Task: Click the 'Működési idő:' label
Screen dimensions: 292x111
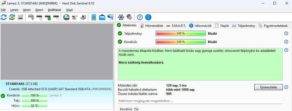Action: pyautogui.click(x=128, y=85)
